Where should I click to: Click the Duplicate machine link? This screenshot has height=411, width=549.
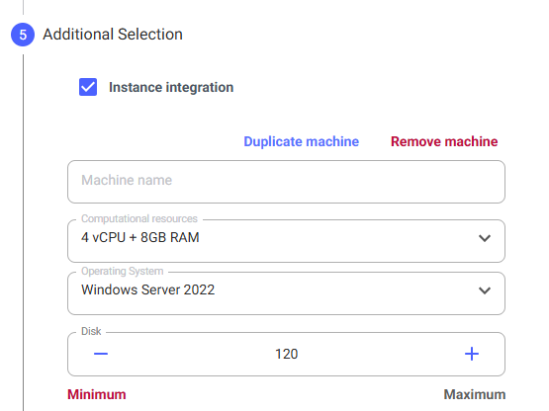tap(301, 141)
